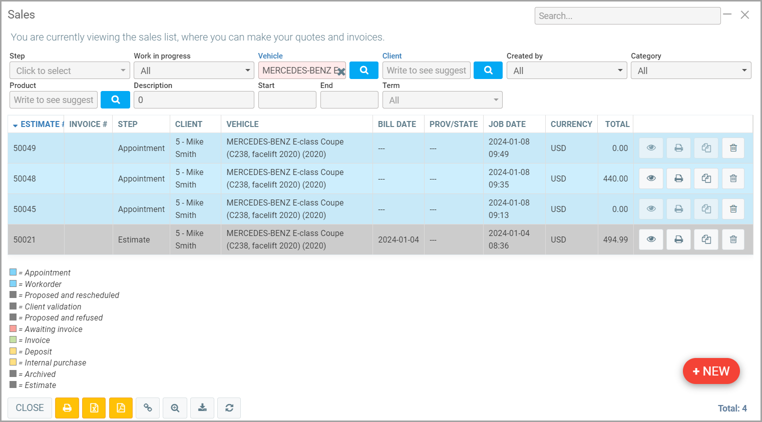Export sales list to PDF
The width and height of the screenshot is (762, 422).
pos(121,408)
